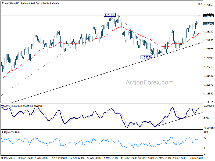Click the 1.19110 price axis value

pos(209,103)
